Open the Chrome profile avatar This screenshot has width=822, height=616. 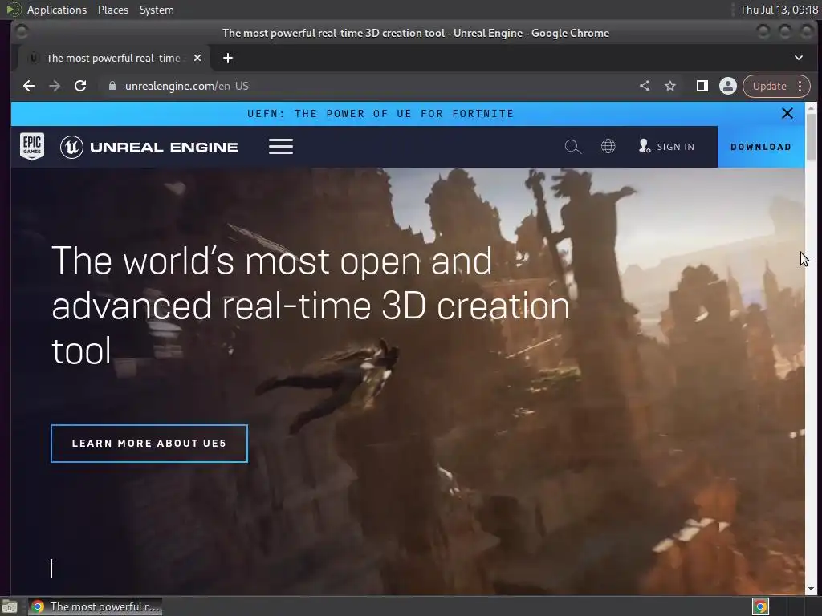pyautogui.click(x=727, y=86)
